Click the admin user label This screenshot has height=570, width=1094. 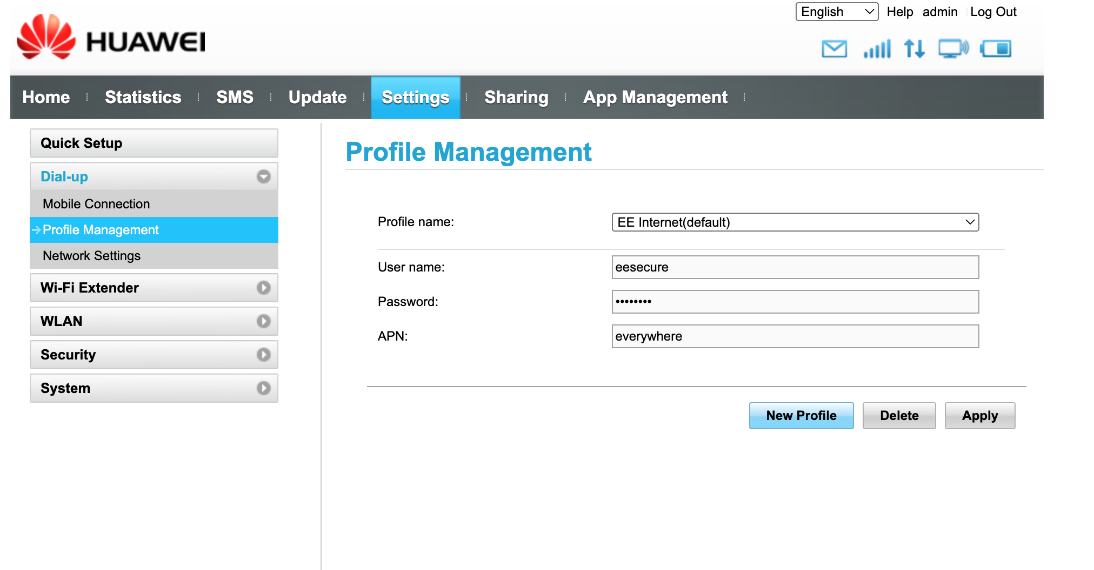pyautogui.click(x=939, y=12)
